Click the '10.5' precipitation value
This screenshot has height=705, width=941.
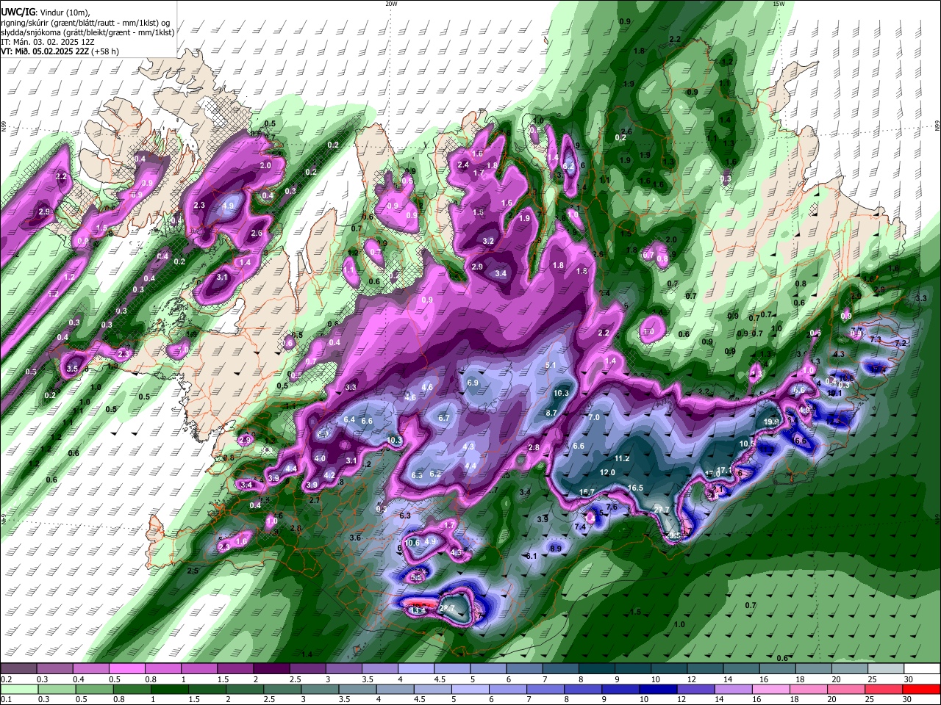pos(747,444)
